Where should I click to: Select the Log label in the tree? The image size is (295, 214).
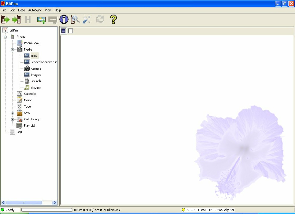(19, 132)
